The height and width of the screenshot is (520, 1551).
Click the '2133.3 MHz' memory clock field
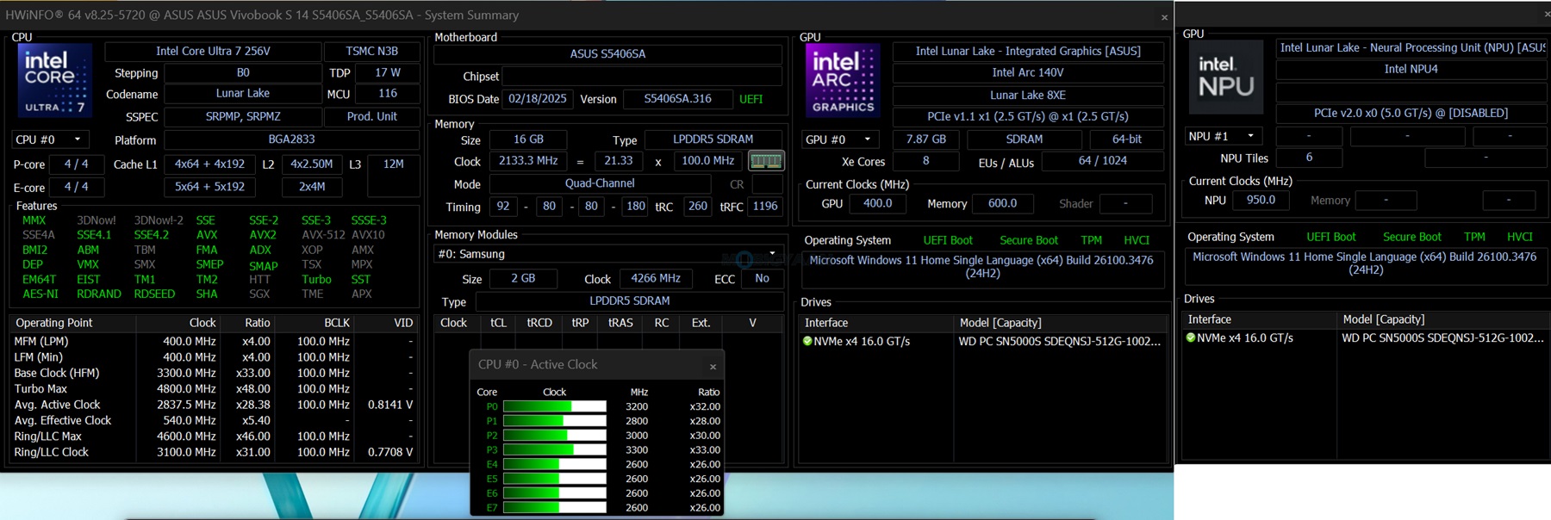coord(528,161)
